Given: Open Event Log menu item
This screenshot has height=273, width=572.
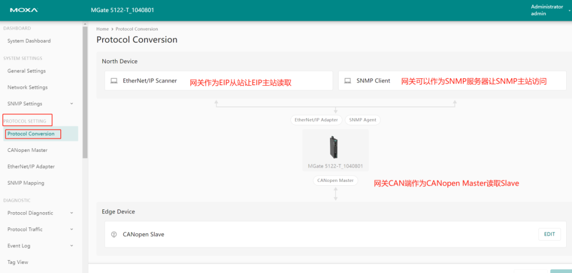Looking at the screenshot, I should click(x=19, y=245).
